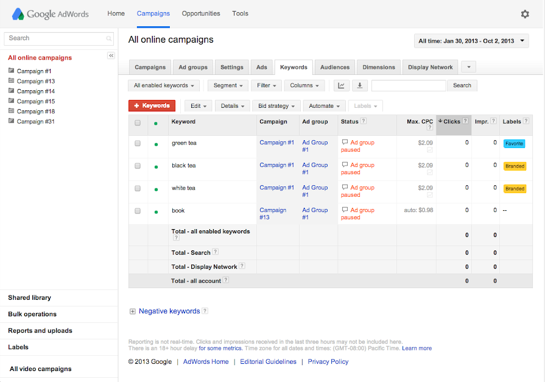
Task: Tick the checkbox for the book keyword
Action: 138,211
